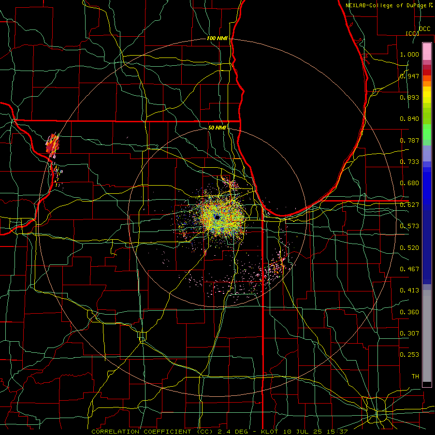
Task: Pick the gray segment of the color bar
Action: coord(427,336)
